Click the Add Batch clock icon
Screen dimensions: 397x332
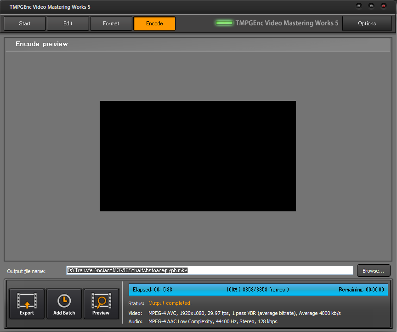pyautogui.click(x=64, y=304)
